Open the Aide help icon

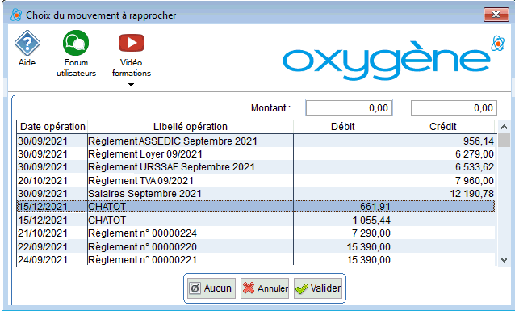click(27, 43)
